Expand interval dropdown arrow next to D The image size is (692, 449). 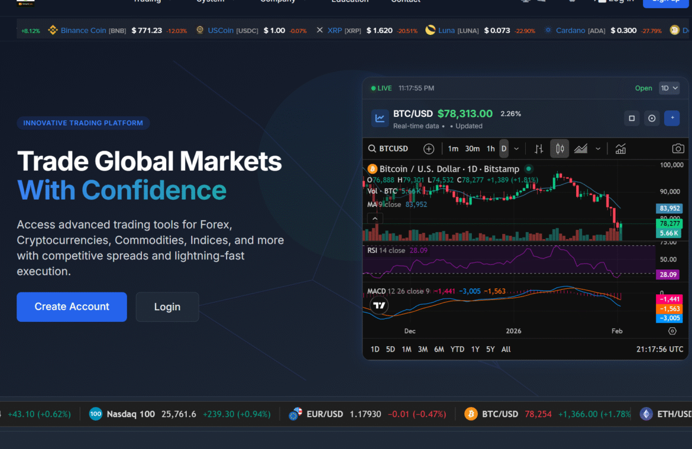(x=516, y=149)
